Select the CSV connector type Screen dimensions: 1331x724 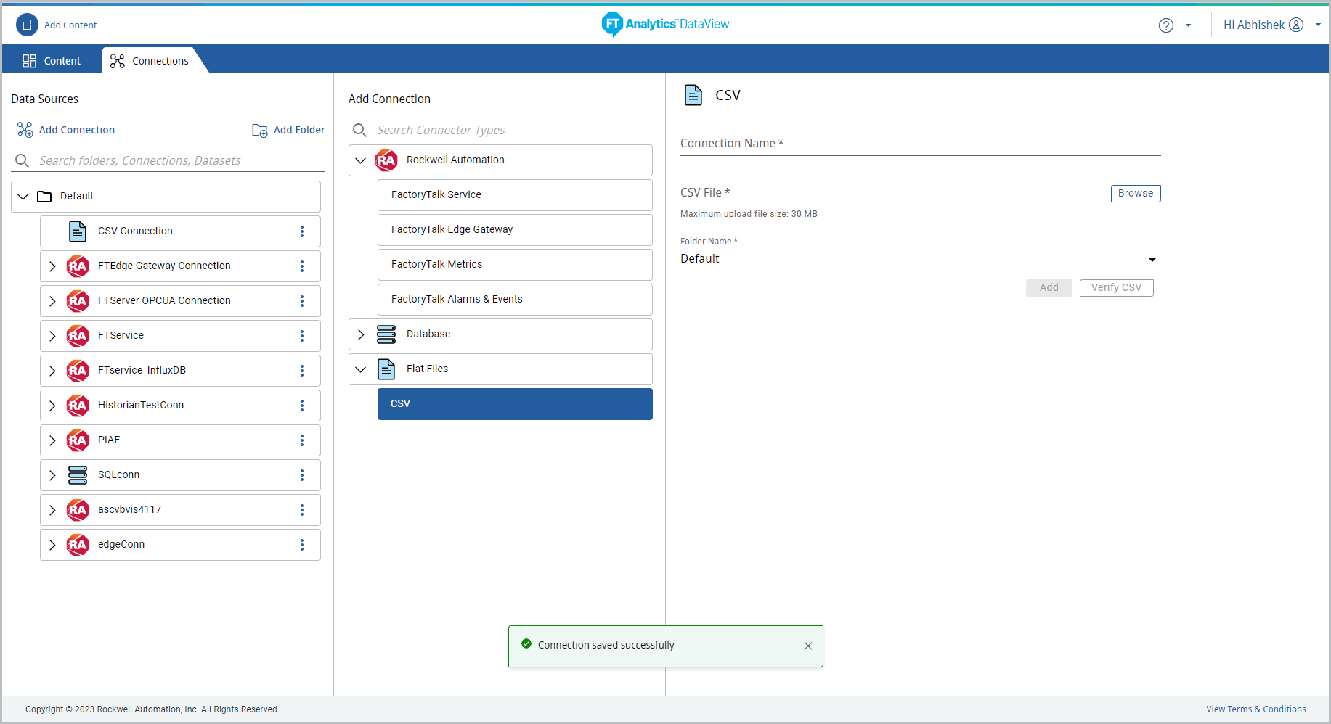coord(515,404)
